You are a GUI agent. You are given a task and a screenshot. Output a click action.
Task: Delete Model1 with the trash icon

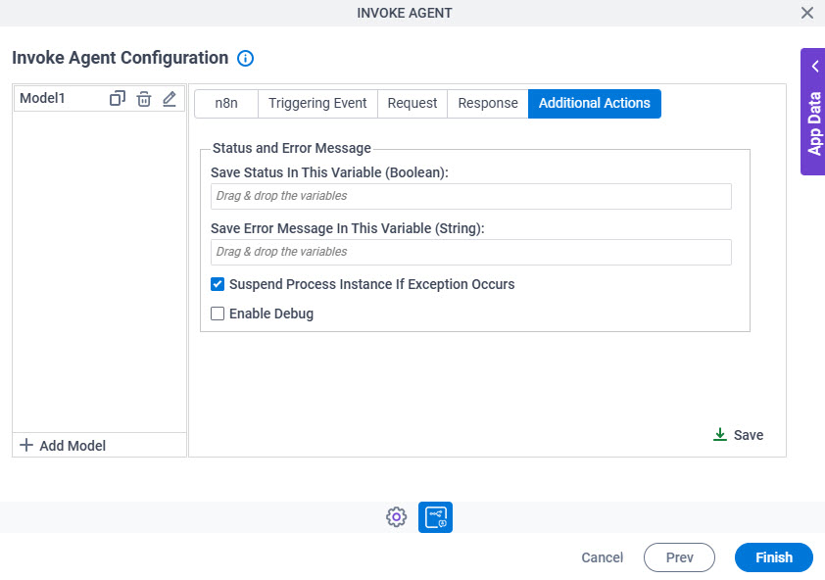pyautogui.click(x=144, y=98)
